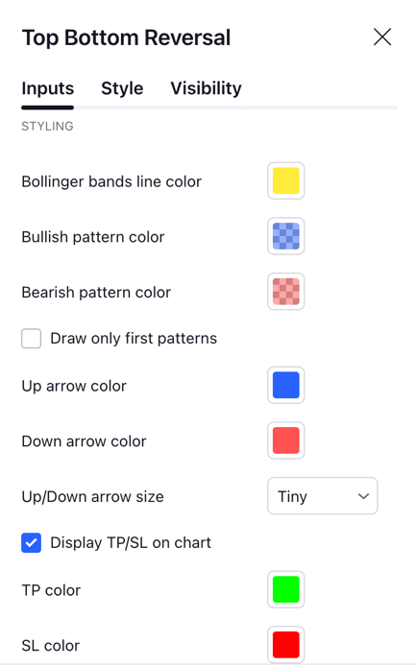
Task: Change the blue Up arrow color swatch
Action: (285, 385)
